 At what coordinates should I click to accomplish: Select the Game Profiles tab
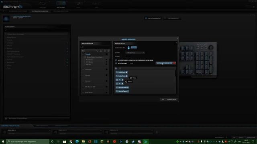10,126
